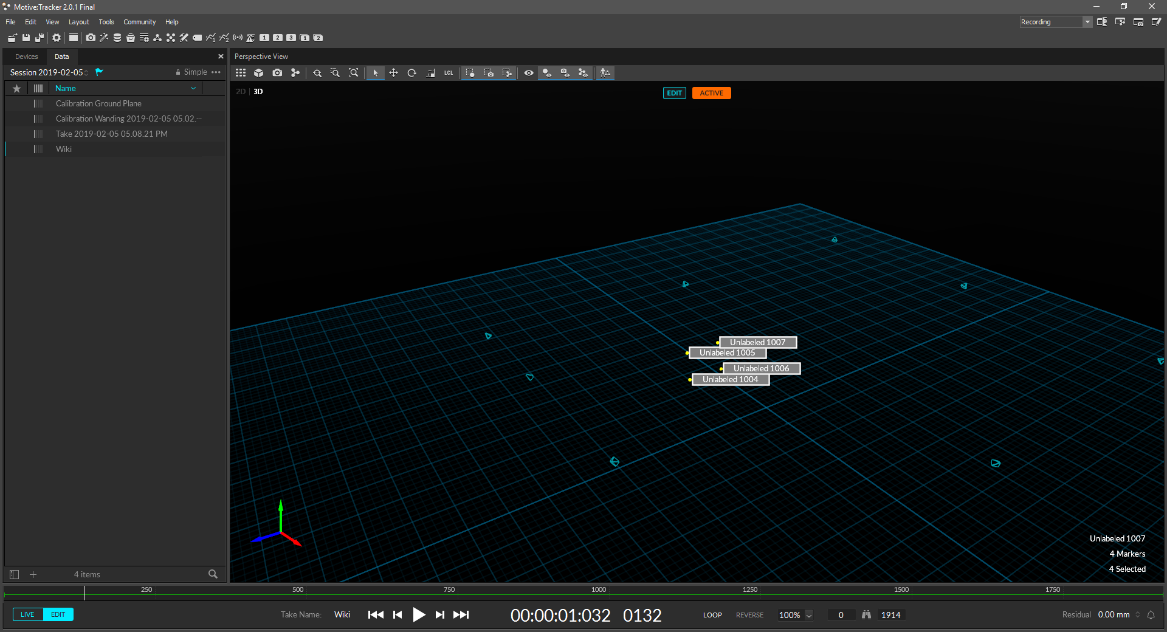Select the Translate (move) tool in viewport toolbar
1167x632 pixels.
(x=393, y=73)
